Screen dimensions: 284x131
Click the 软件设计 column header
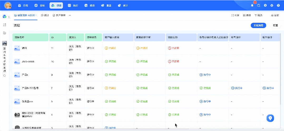[271, 37]
